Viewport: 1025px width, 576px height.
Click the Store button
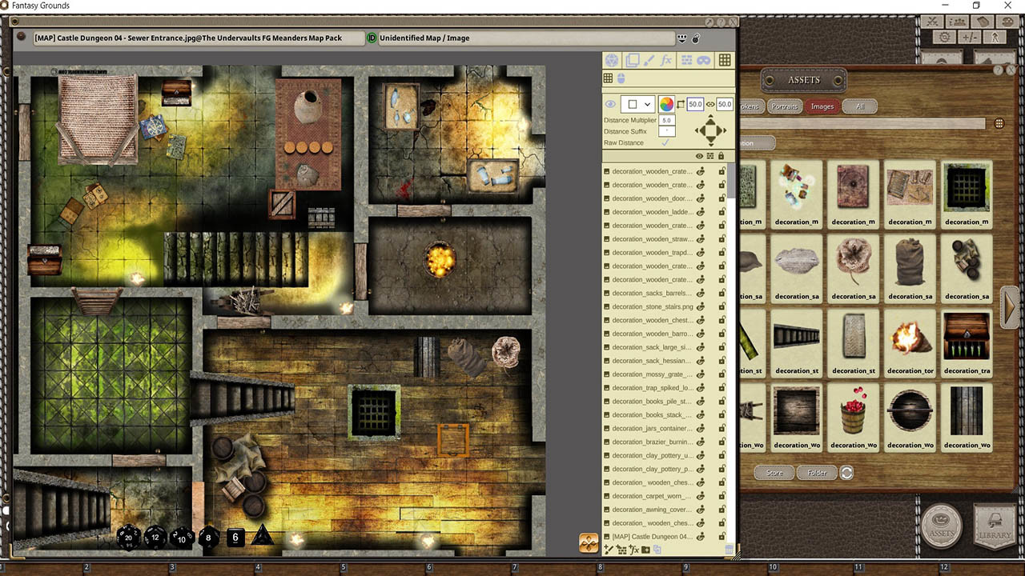pyautogui.click(x=774, y=473)
